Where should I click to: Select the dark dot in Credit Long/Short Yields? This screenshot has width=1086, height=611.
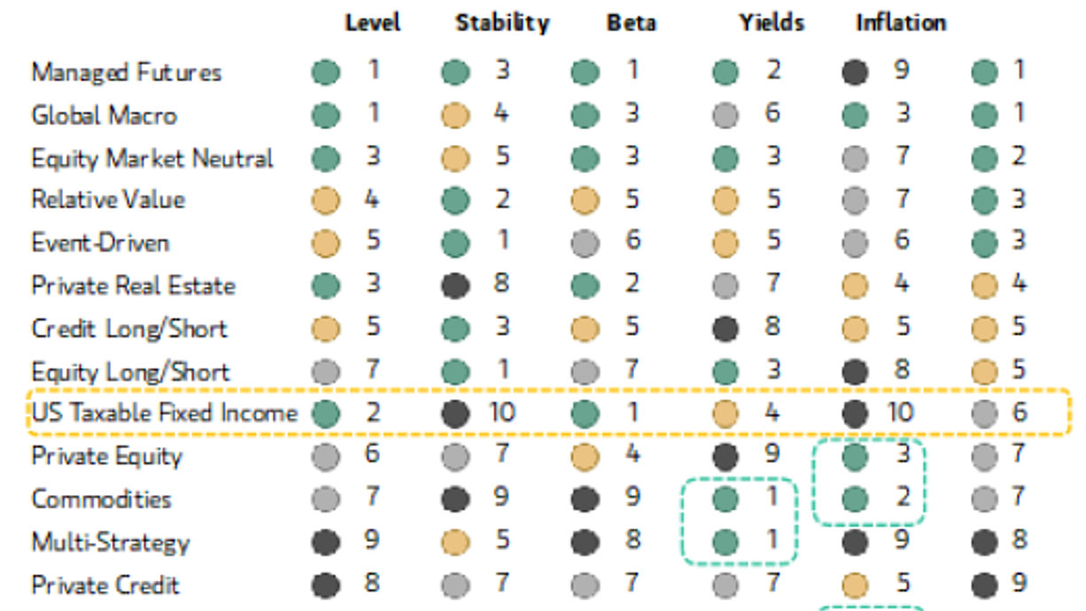pos(726,329)
